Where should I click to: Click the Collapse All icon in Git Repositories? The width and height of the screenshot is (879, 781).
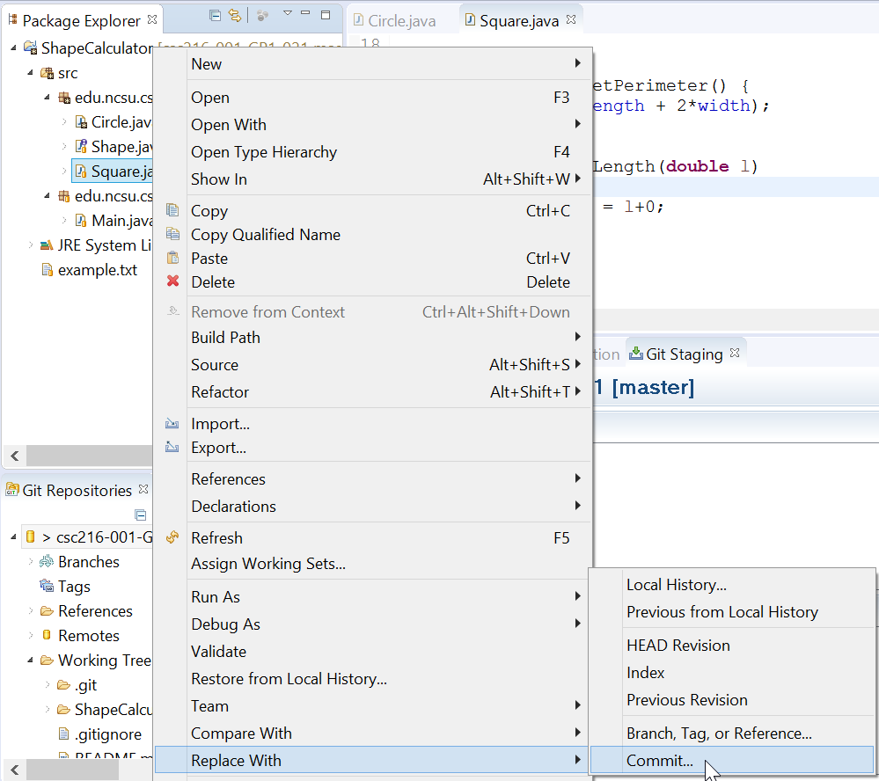pos(140,515)
